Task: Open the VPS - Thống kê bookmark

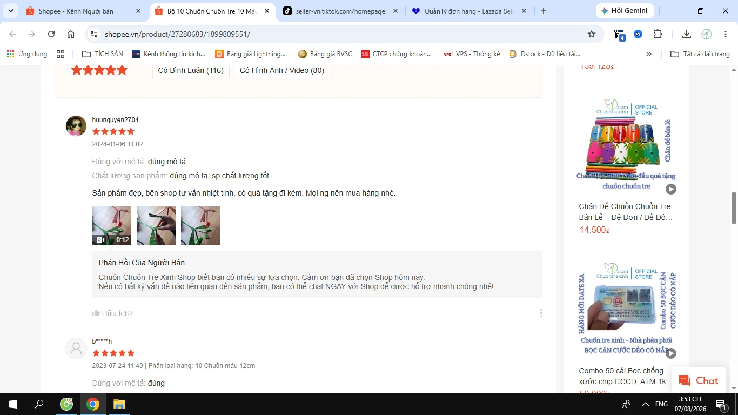Action: tap(472, 54)
